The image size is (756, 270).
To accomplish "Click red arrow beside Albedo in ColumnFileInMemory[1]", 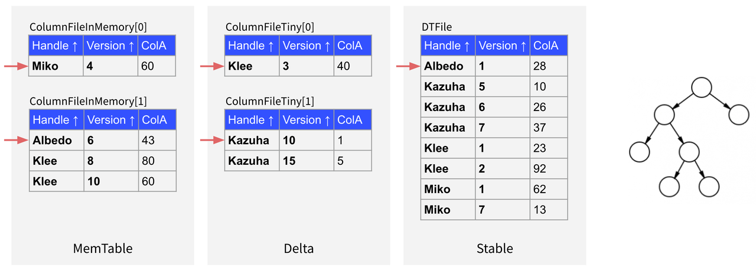I will pos(16,140).
